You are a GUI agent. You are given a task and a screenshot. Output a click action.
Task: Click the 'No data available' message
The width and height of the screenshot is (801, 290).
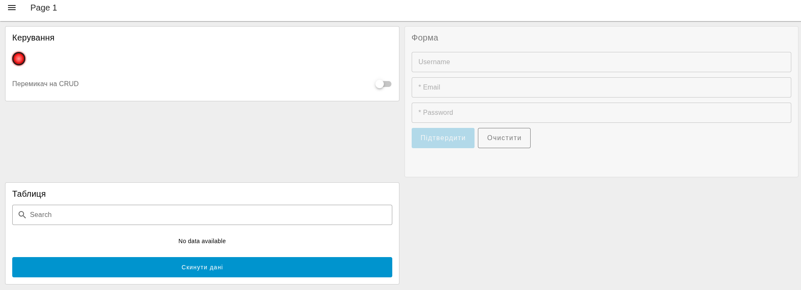coord(202,241)
